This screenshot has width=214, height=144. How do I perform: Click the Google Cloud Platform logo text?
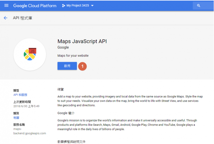tap(35, 6)
